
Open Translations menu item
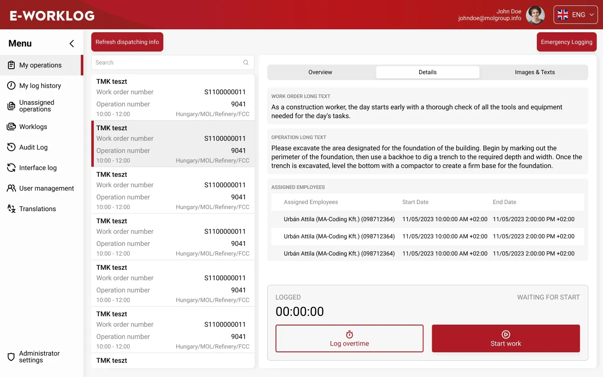pos(41,209)
